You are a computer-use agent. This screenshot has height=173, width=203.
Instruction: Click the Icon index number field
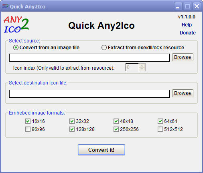click(132, 67)
